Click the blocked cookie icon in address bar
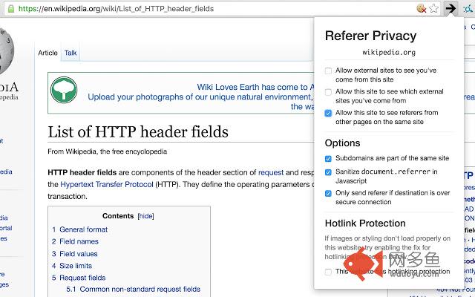Viewport: 475px width, 297px height. point(421,9)
